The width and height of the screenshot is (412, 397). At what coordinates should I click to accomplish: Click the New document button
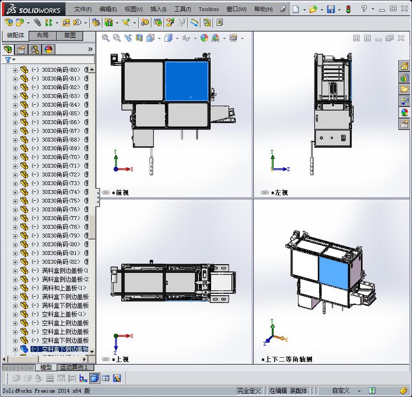296,9
